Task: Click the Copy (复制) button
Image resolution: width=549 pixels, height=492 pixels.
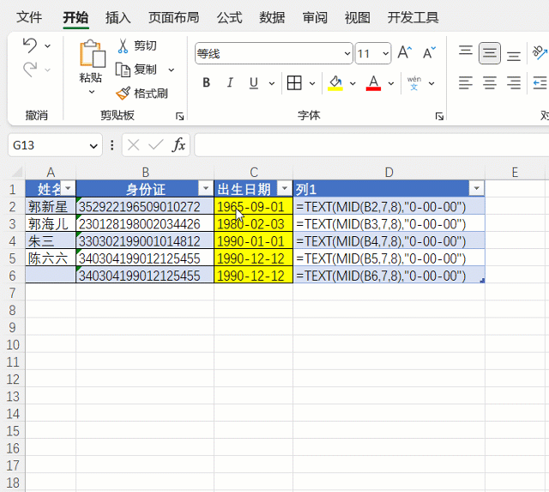Action: [x=137, y=70]
